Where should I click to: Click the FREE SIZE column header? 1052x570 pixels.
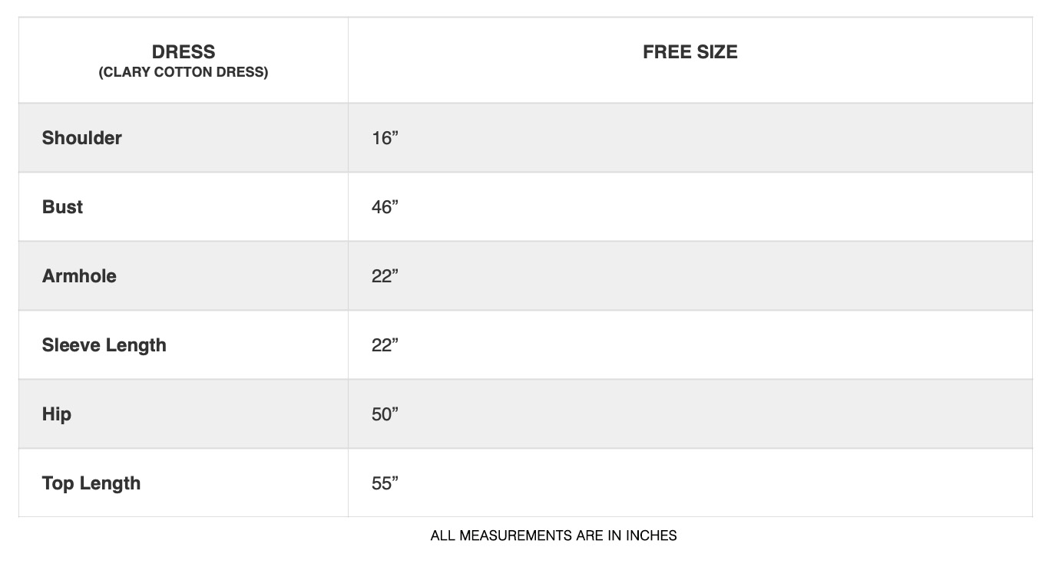pos(690,52)
